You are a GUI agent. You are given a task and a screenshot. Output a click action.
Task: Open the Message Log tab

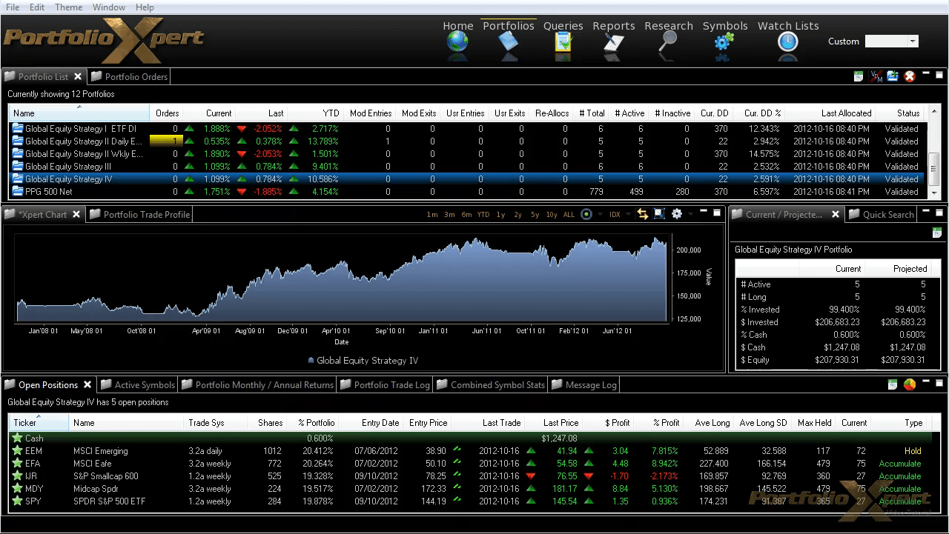pyautogui.click(x=583, y=385)
